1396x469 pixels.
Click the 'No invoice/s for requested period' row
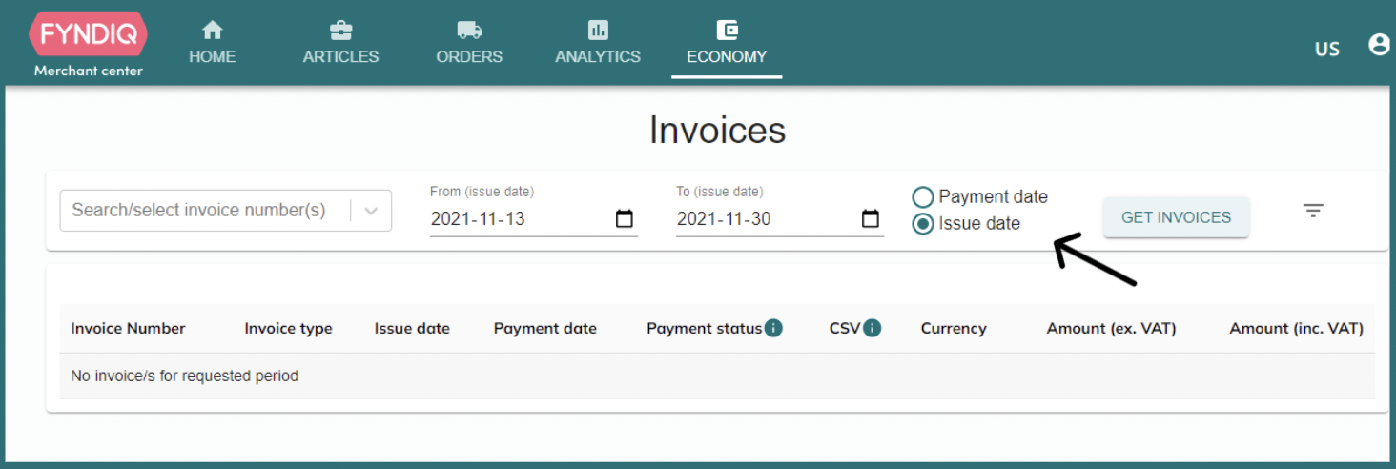click(717, 377)
